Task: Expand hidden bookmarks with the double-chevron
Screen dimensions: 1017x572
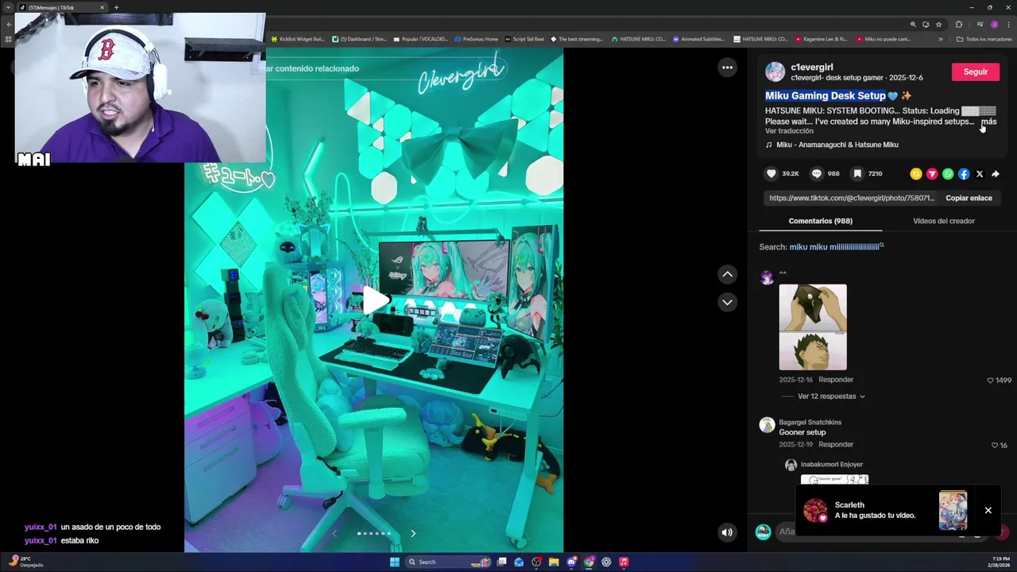Action: tap(941, 39)
